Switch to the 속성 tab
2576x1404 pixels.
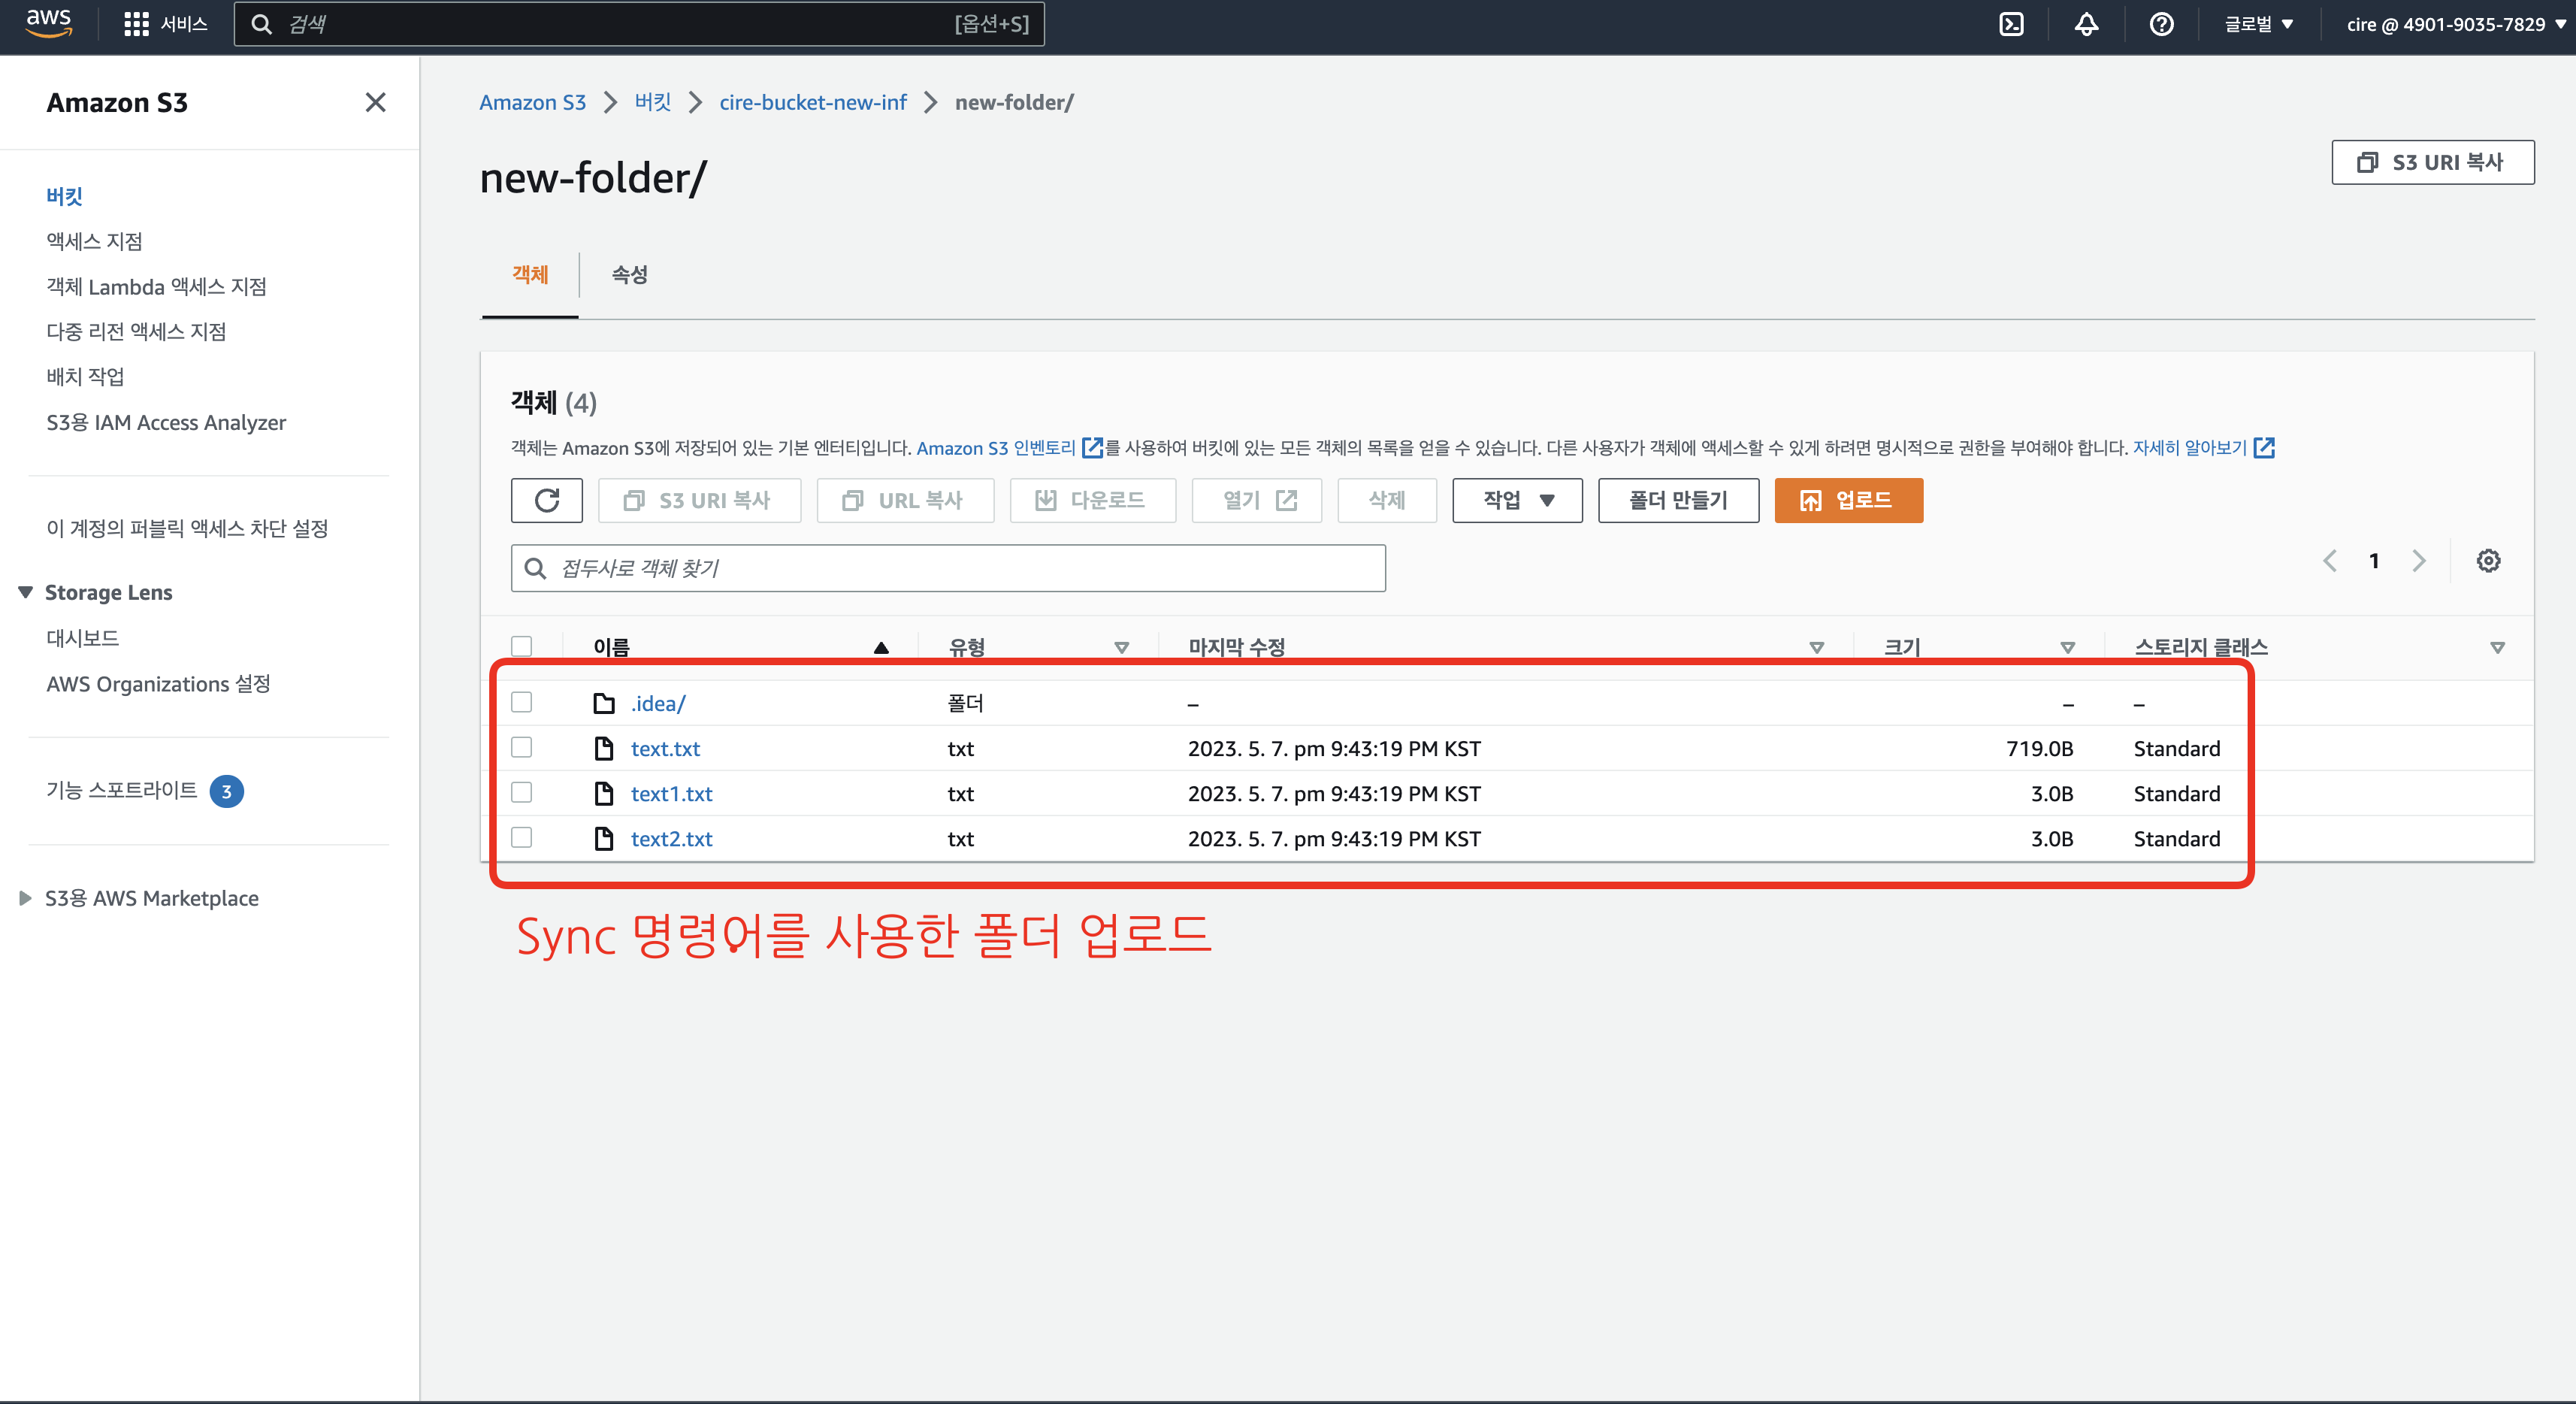629,275
